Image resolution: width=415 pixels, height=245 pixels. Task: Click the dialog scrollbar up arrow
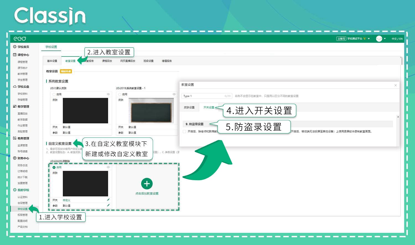click(x=398, y=117)
